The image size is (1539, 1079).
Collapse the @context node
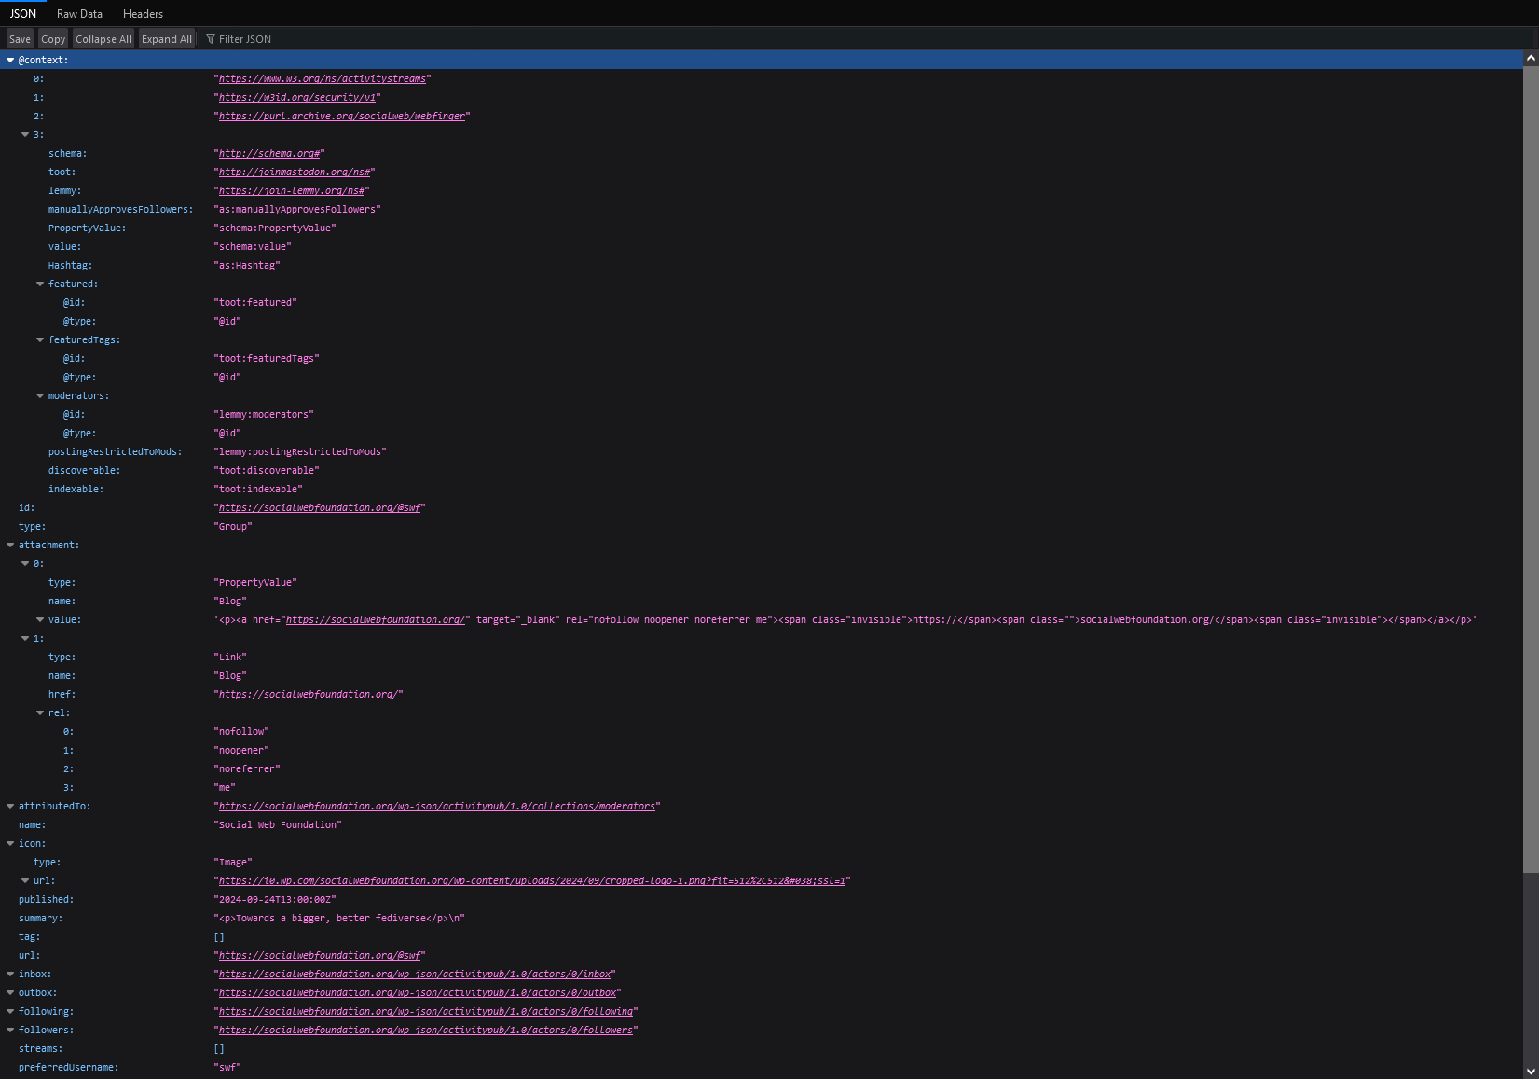10,60
